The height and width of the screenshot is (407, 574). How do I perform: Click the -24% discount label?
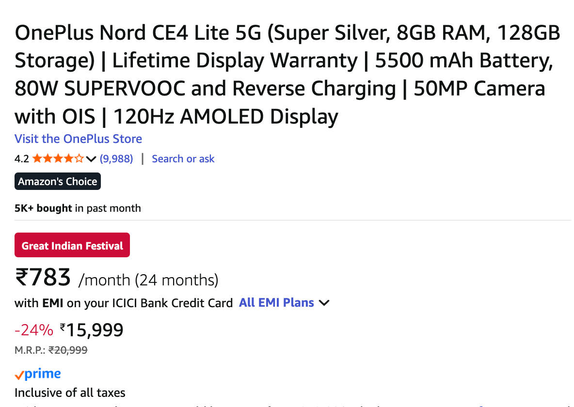pos(34,330)
